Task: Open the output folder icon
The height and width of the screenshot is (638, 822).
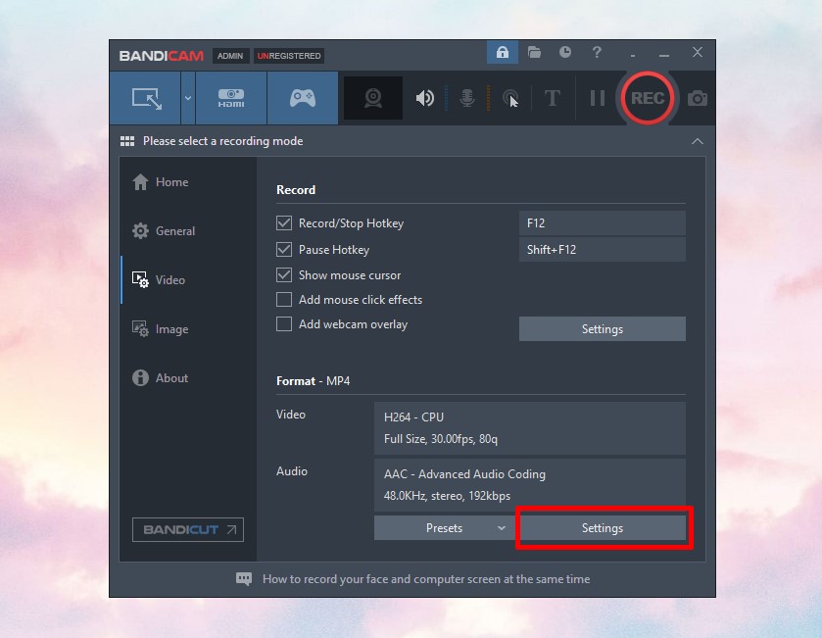Action: 534,52
